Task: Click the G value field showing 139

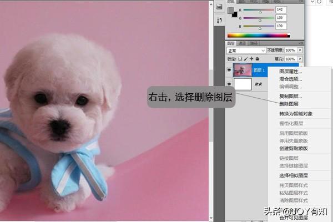Action: [x=281, y=18]
